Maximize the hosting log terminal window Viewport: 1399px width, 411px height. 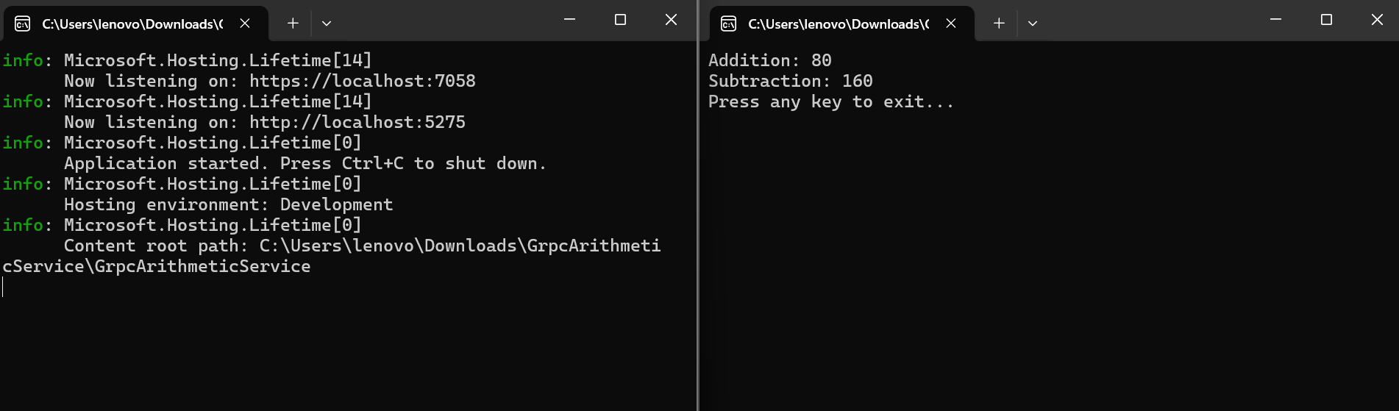click(620, 20)
